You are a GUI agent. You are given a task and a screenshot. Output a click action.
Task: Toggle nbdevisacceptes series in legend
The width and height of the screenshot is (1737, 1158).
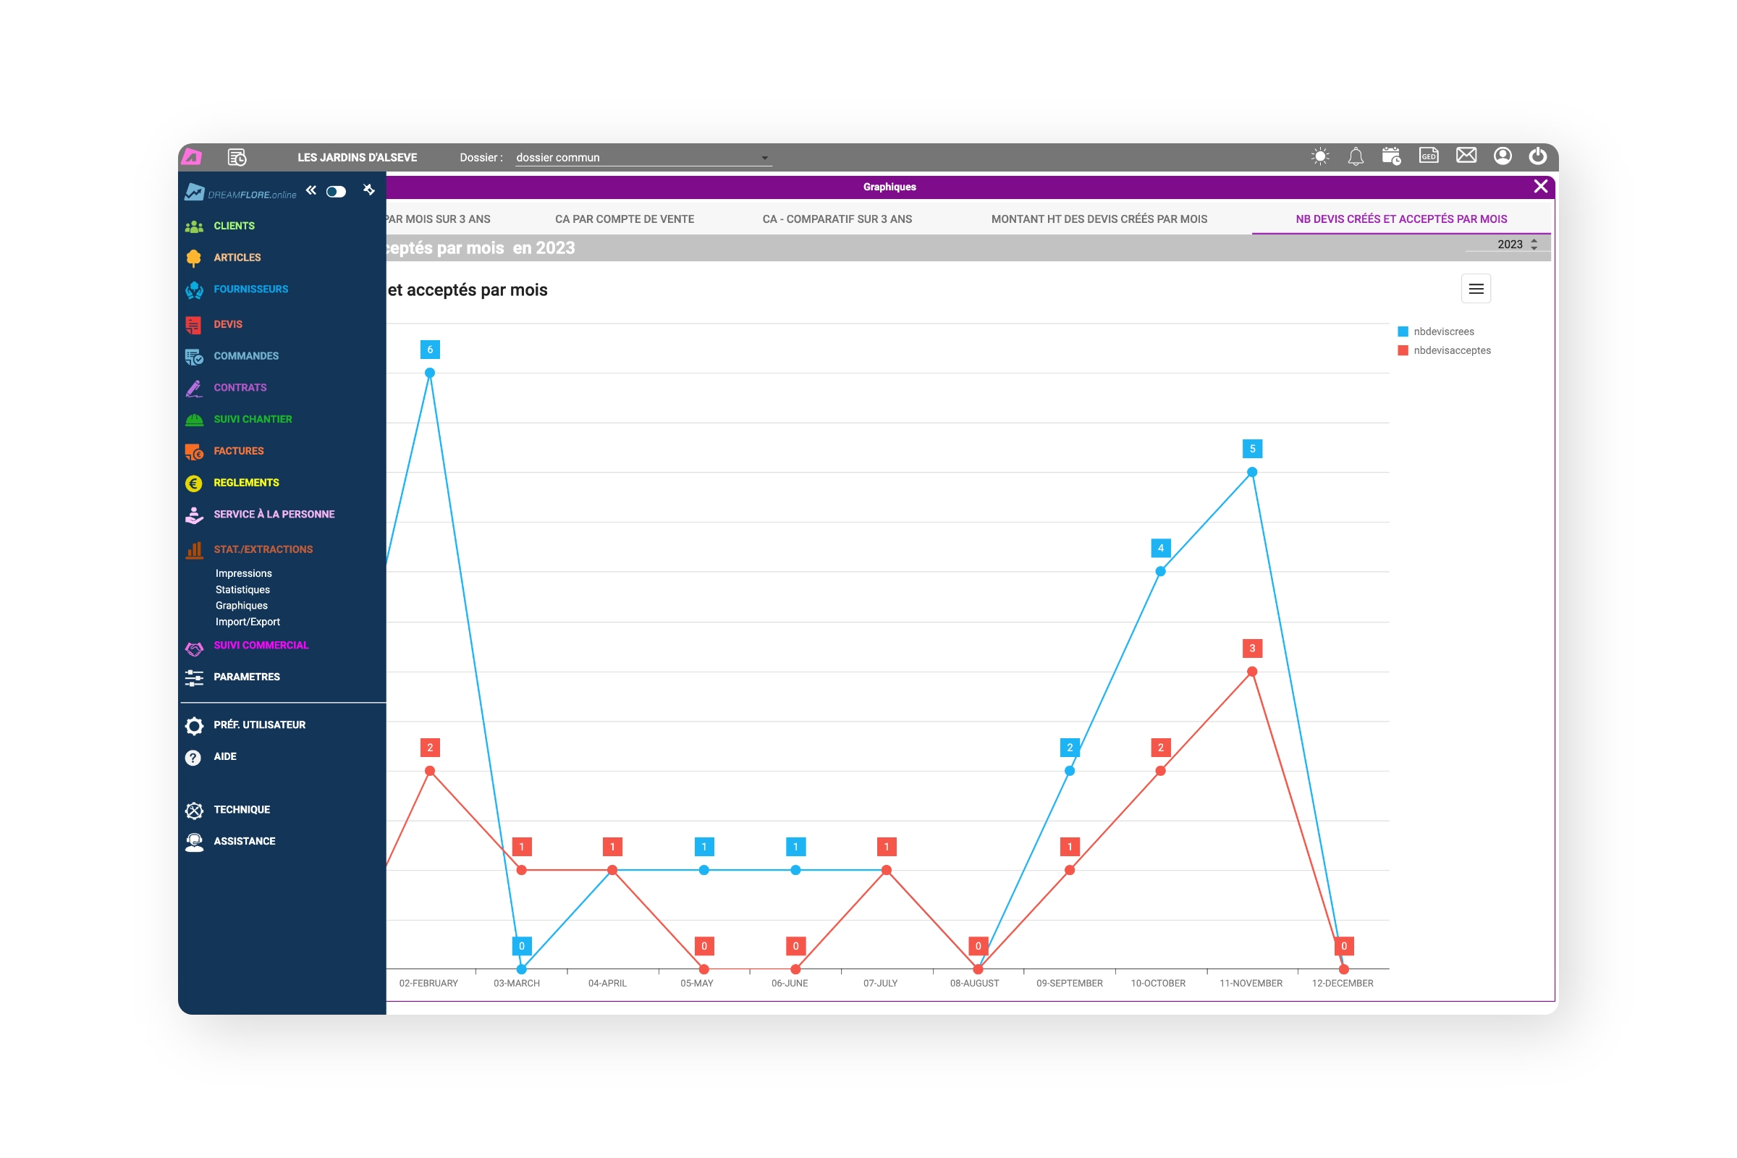(x=1451, y=350)
